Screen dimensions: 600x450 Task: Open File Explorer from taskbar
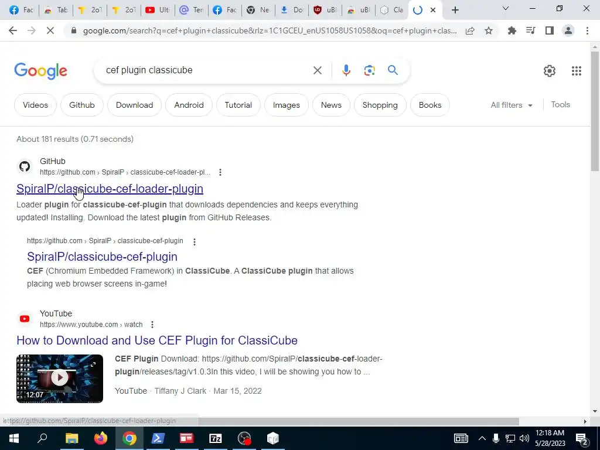[71, 438]
